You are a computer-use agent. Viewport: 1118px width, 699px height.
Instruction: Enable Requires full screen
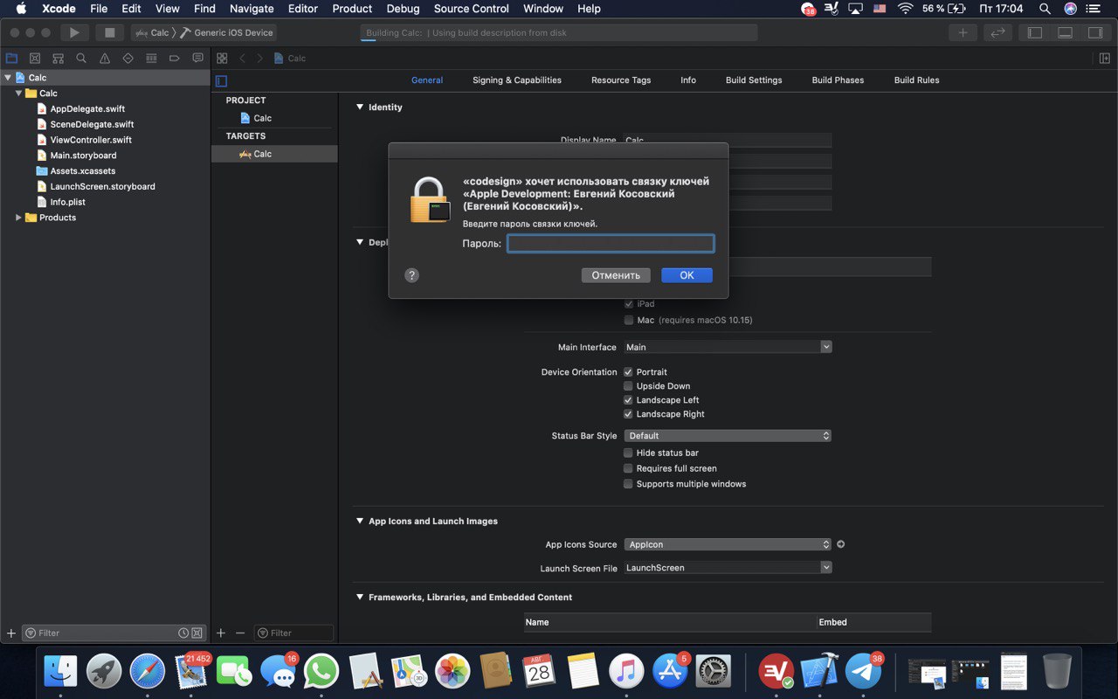coord(628,468)
